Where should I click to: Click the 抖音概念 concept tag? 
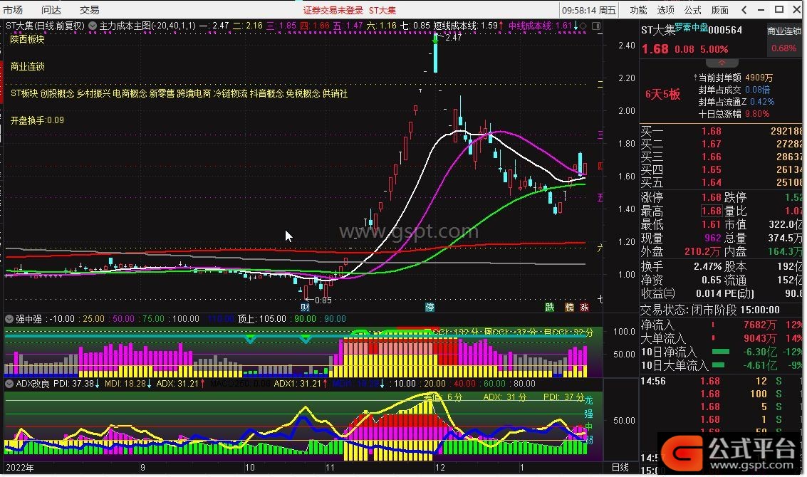pyautogui.click(x=266, y=94)
